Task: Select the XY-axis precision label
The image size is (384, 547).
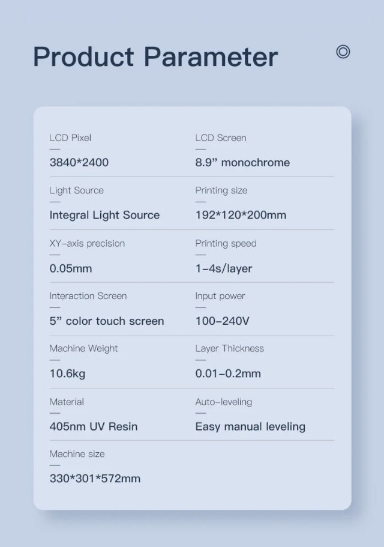Action: (x=87, y=243)
